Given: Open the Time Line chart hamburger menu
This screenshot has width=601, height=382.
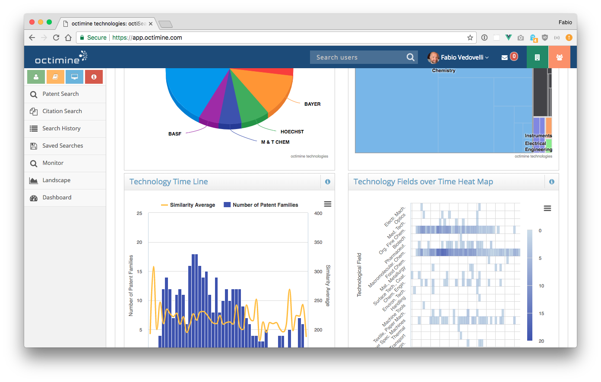Looking at the screenshot, I should coord(328,204).
